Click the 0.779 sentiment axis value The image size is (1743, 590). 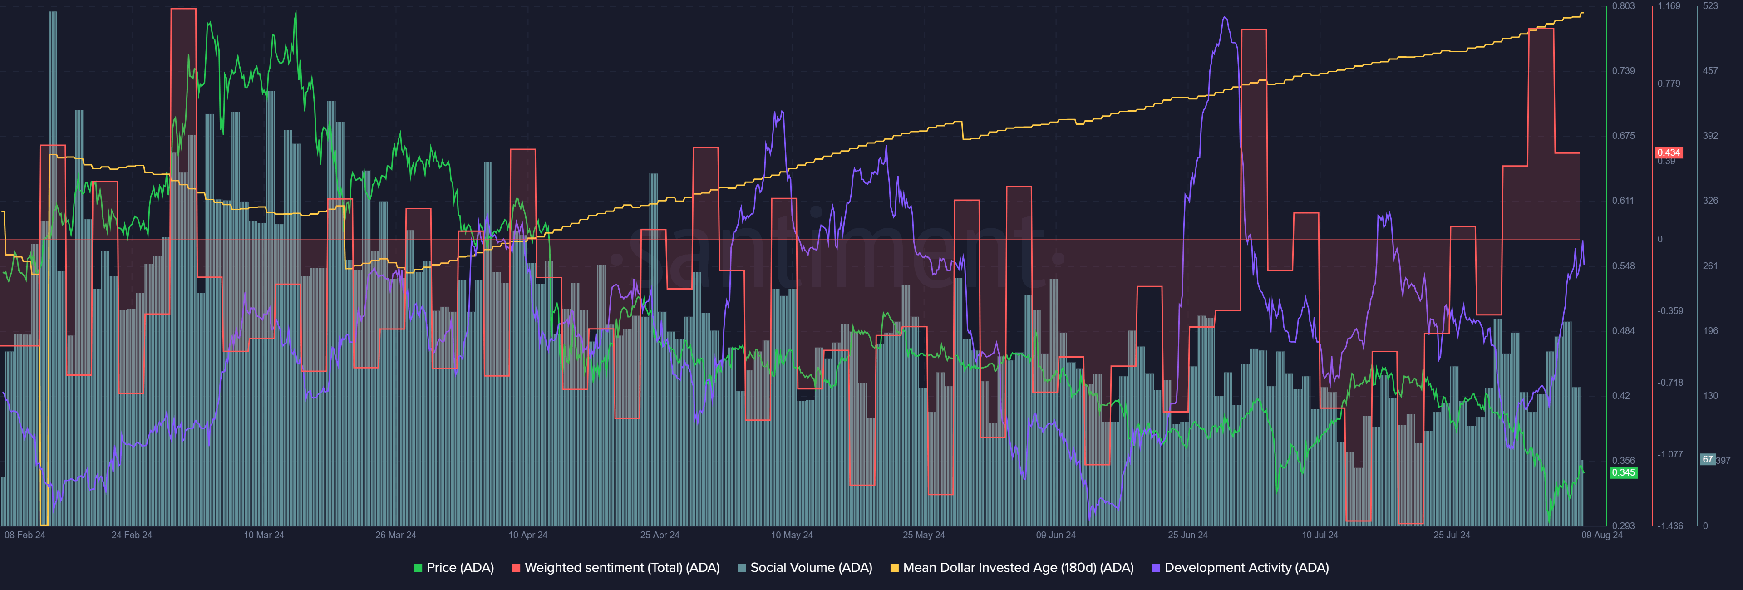[1669, 83]
